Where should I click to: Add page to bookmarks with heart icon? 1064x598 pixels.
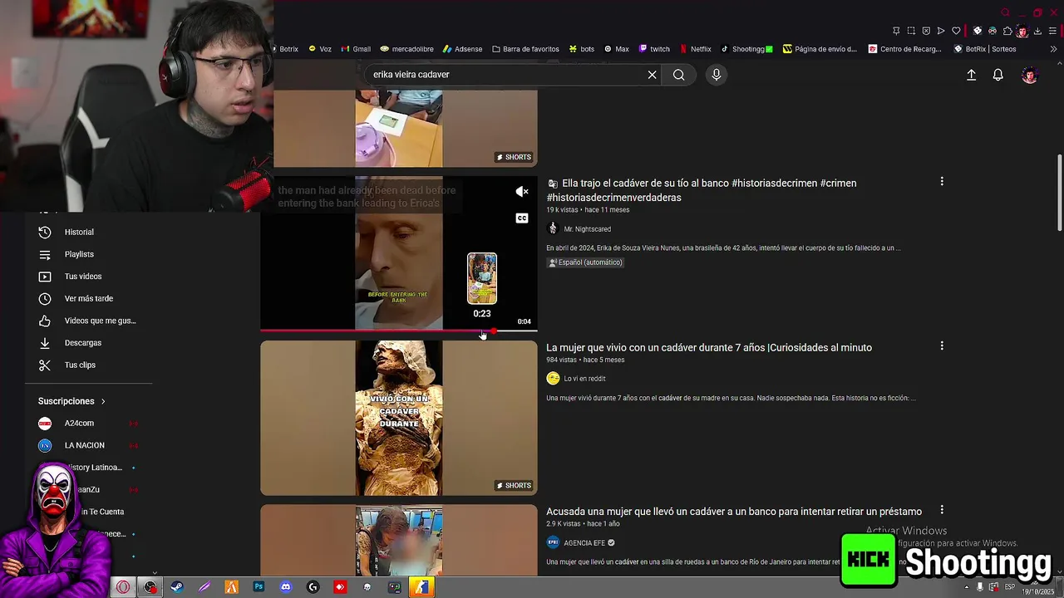(x=956, y=31)
